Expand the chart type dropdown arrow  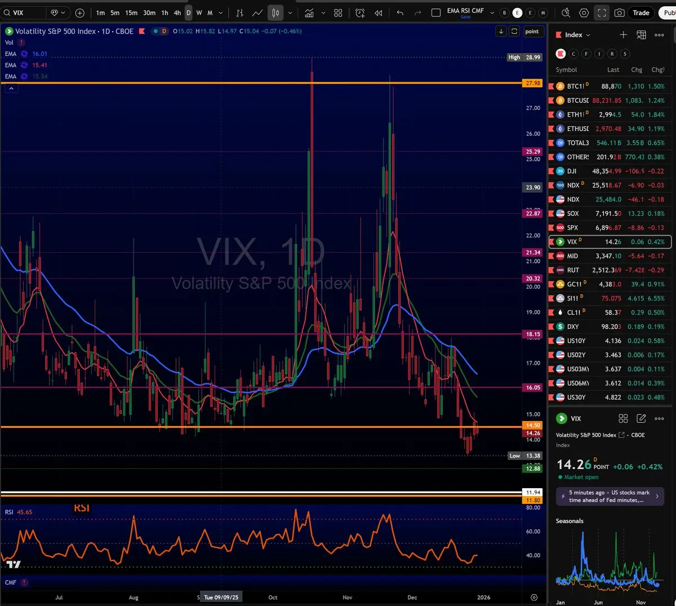pyautogui.click(x=290, y=12)
